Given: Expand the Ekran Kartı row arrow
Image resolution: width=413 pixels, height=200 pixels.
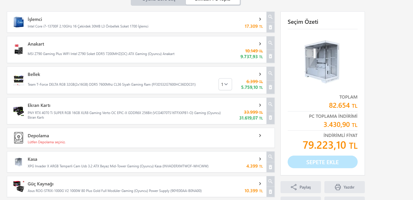Looking at the screenshot, I should pyautogui.click(x=260, y=105).
